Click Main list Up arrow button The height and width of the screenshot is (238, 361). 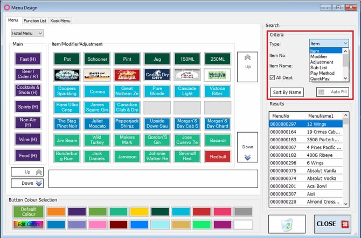(x=27, y=172)
